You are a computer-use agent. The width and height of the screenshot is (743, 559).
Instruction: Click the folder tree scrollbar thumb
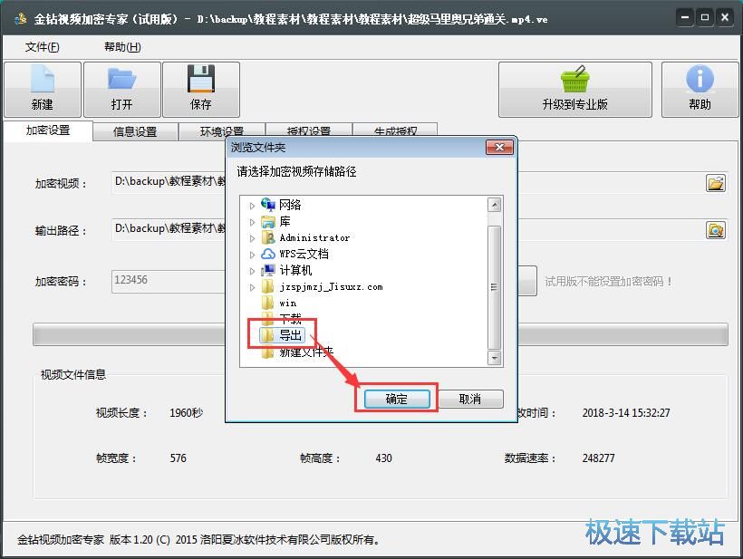494,287
